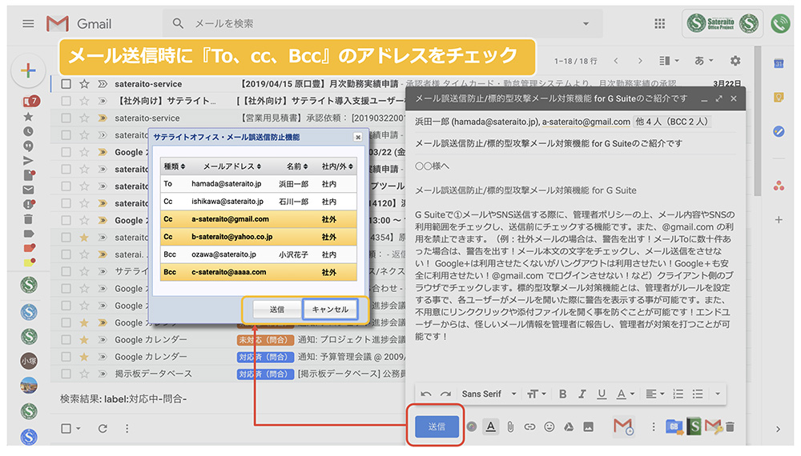Open the input tools あ dropdown

[704, 61]
